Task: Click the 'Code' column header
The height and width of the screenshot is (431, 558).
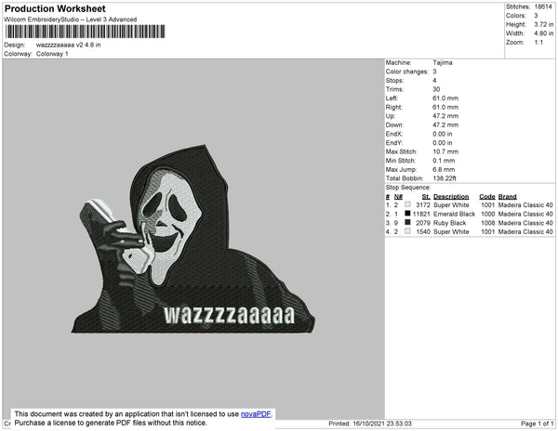Action: point(487,197)
